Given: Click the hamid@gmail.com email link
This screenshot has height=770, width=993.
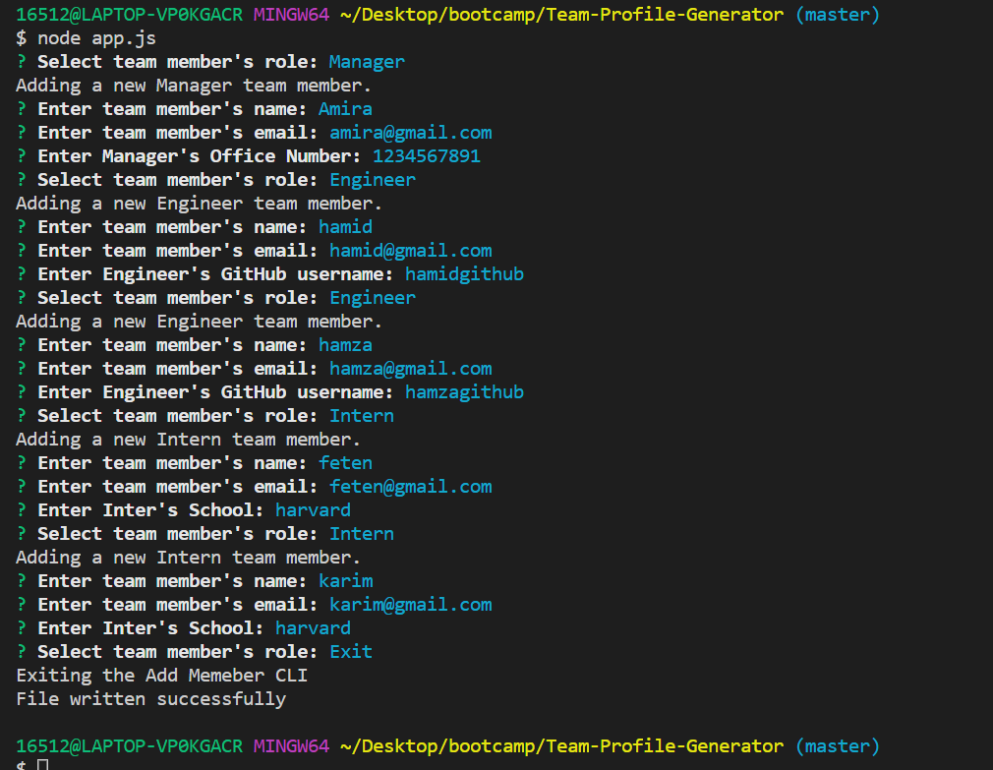Looking at the screenshot, I should [x=410, y=250].
